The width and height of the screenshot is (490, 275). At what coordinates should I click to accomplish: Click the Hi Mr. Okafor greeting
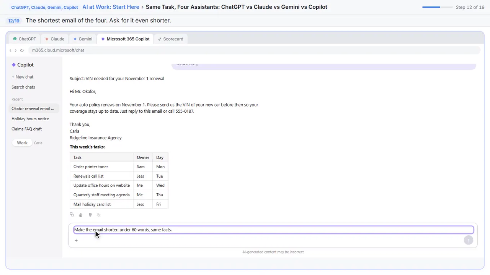pos(83,92)
